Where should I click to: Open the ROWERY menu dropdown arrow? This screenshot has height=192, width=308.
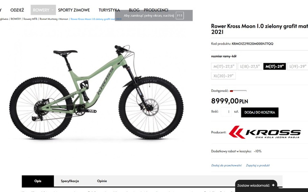(x=52, y=10)
